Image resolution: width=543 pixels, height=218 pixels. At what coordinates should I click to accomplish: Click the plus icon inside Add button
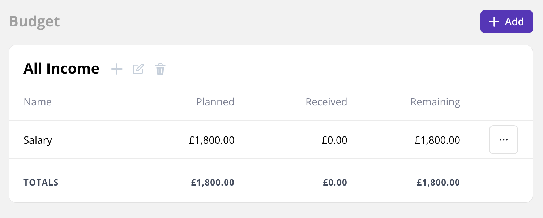pyautogui.click(x=494, y=22)
